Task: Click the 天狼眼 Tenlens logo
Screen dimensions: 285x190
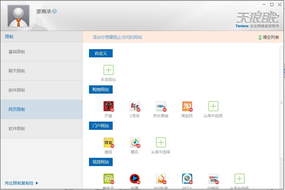Action: click(257, 20)
